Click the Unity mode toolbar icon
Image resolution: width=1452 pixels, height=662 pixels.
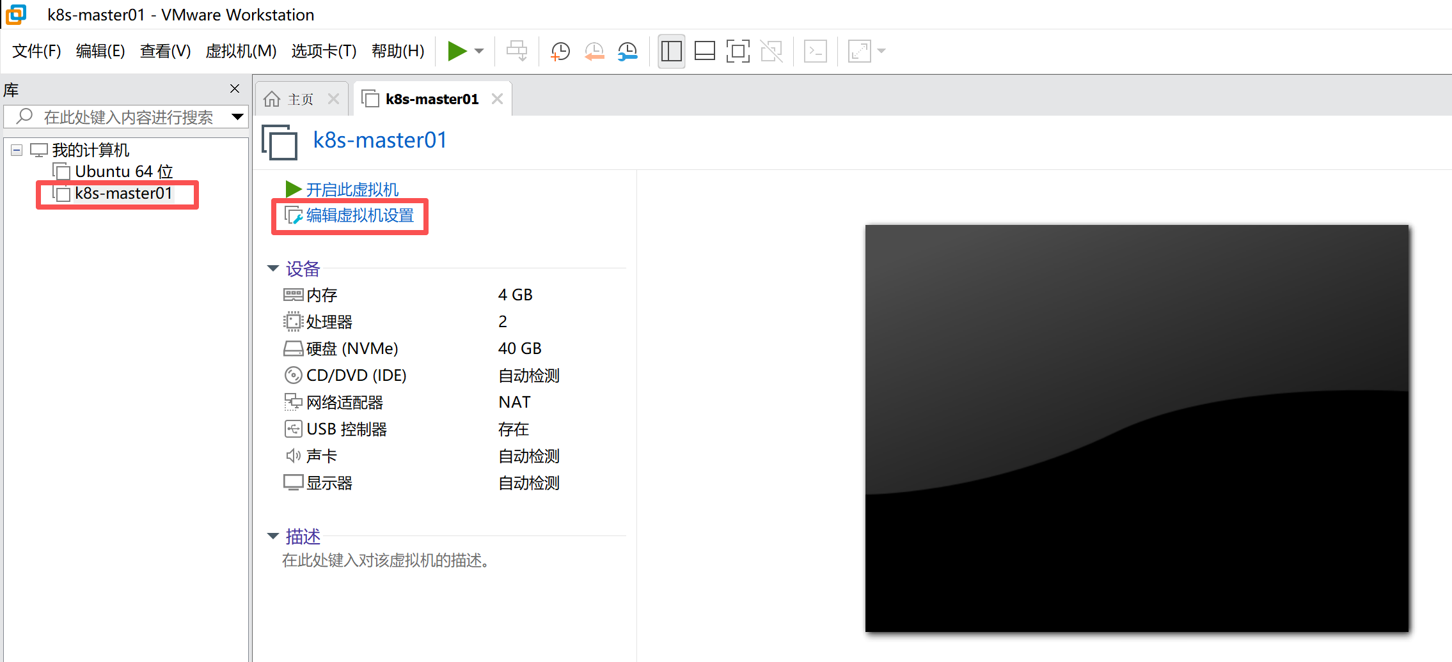tap(771, 51)
